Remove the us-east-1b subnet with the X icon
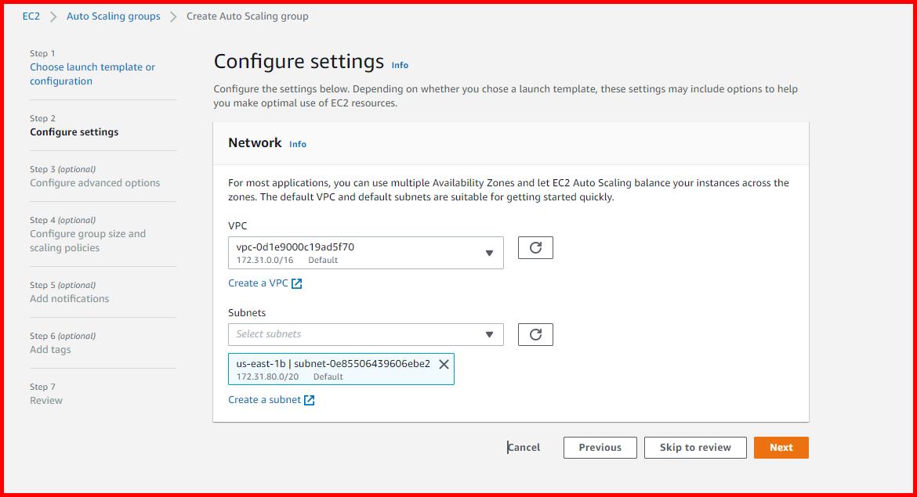The width and height of the screenshot is (917, 497). 444,363
